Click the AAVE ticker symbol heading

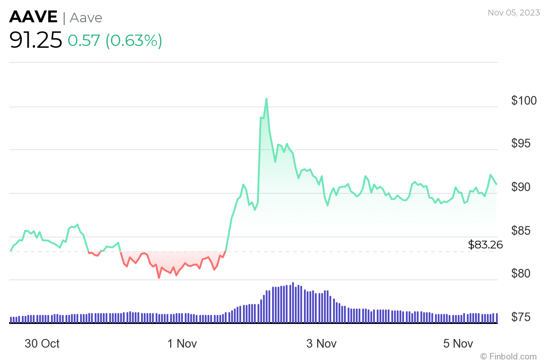(33, 17)
